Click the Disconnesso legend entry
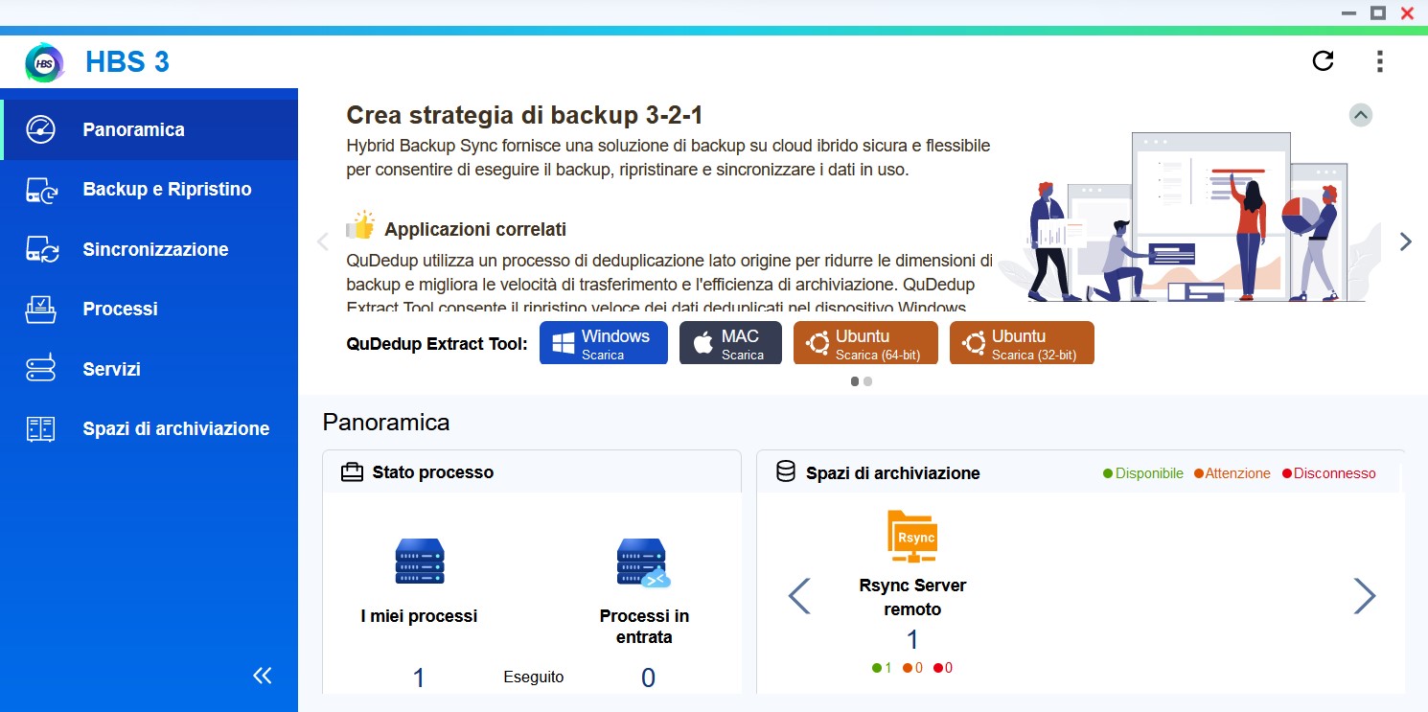The height and width of the screenshot is (712, 1428). pyautogui.click(x=1329, y=473)
